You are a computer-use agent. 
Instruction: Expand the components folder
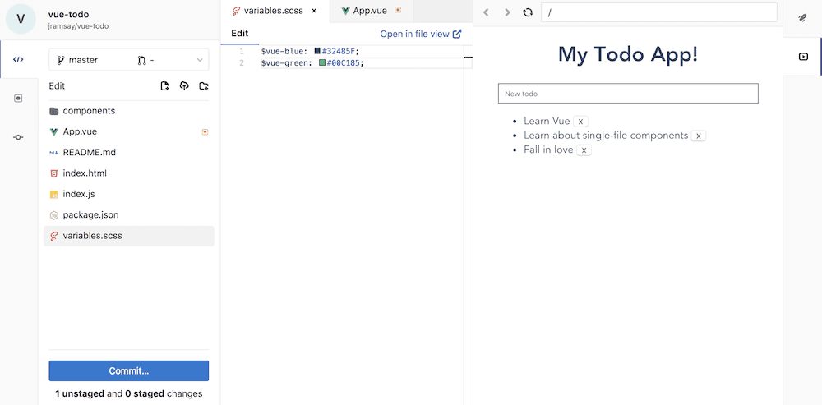(x=89, y=111)
